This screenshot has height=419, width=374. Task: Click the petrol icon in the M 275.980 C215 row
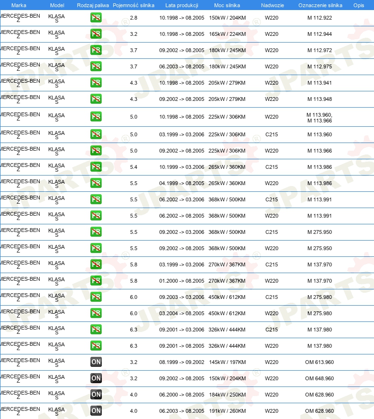(x=96, y=297)
